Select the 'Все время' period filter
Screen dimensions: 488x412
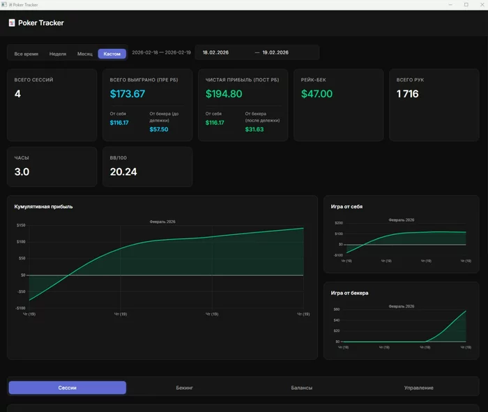tap(26, 54)
